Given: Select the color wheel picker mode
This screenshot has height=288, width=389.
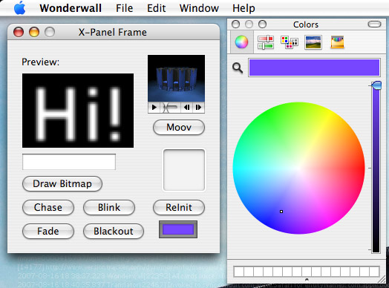Looking at the screenshot, I should pos(241,42).
